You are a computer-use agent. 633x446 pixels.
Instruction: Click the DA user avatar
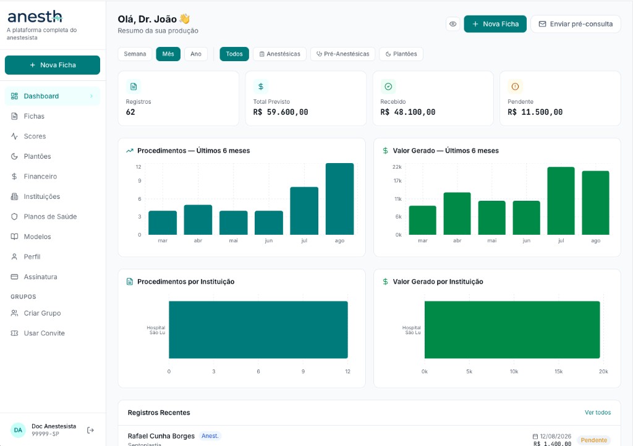18,431
